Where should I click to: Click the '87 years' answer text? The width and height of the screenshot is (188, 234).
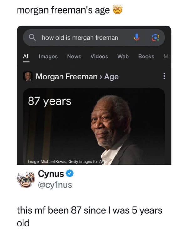(x=50, y=101)
